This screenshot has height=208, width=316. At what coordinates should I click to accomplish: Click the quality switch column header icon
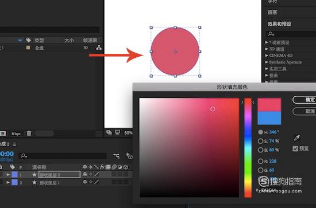pos(97,167)
